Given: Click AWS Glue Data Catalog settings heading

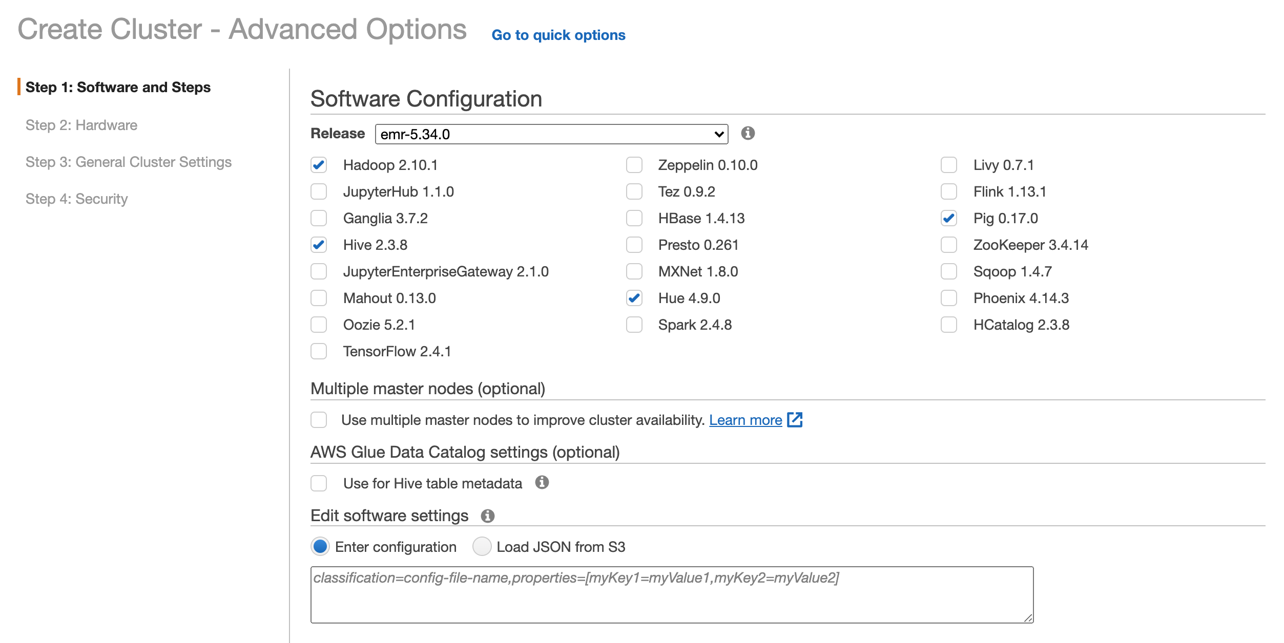Looking at the screenshot, I should click(465, 452).
